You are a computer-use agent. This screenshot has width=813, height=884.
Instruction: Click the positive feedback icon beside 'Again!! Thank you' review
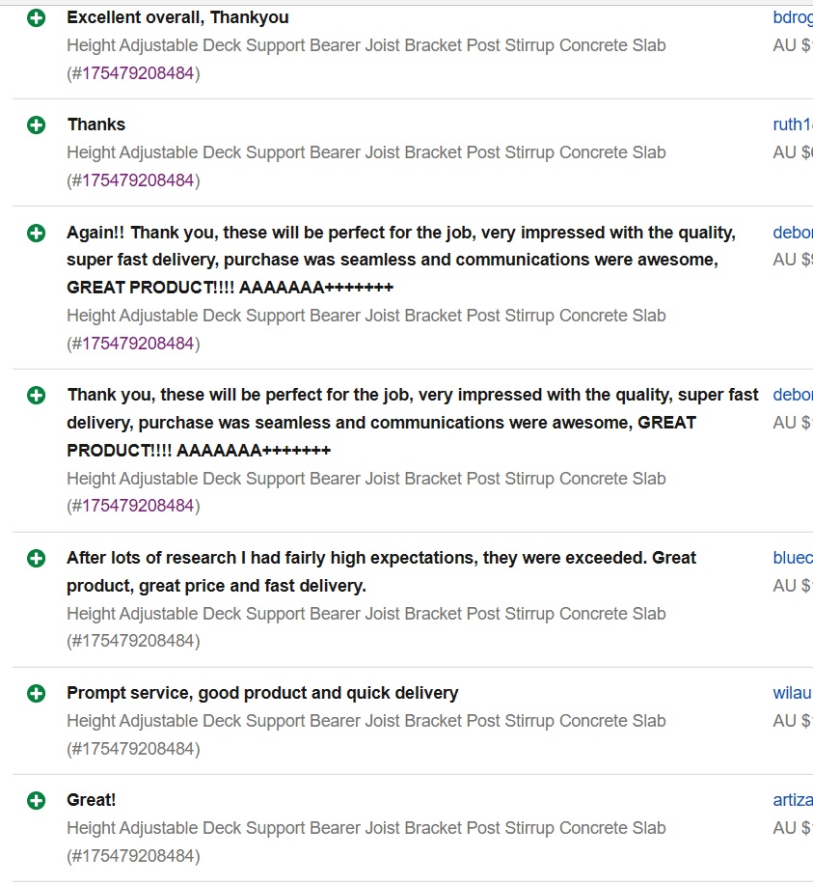(x=36, y=233)
